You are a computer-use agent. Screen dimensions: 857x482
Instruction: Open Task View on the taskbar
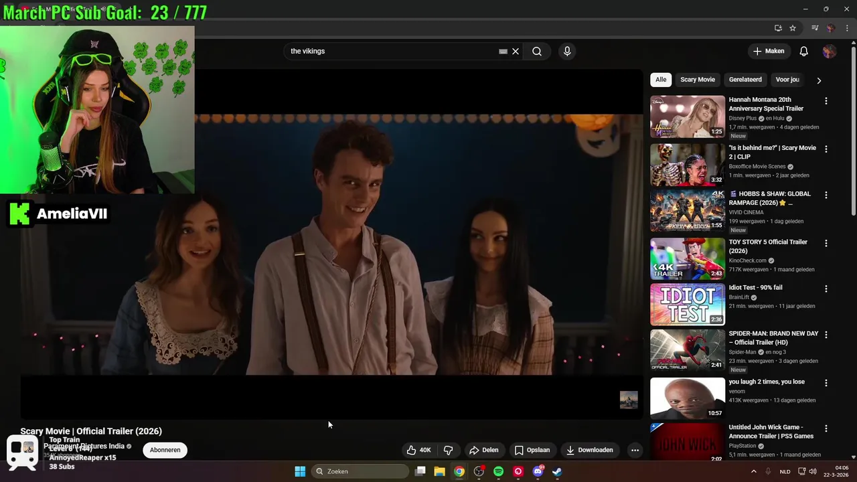coord(420,471)
